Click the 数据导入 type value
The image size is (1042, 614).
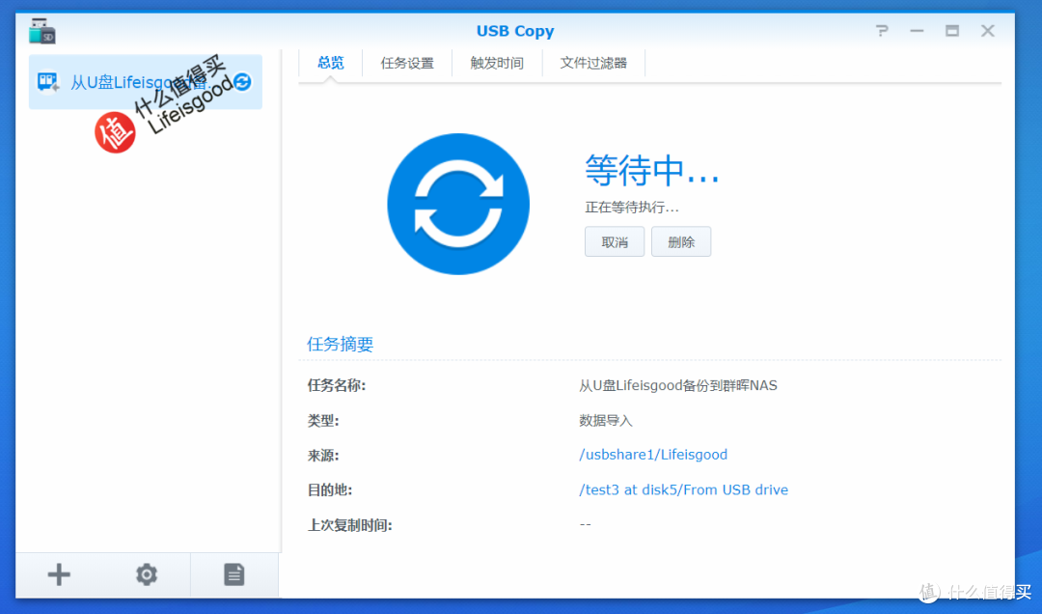(x=606, y=420)
